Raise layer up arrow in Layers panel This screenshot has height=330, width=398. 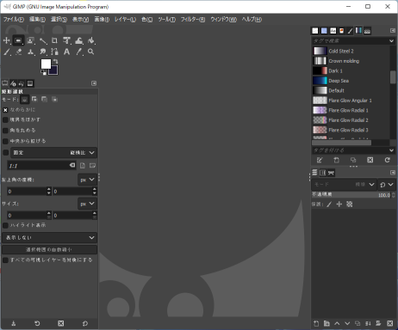(x=337, y=323)
